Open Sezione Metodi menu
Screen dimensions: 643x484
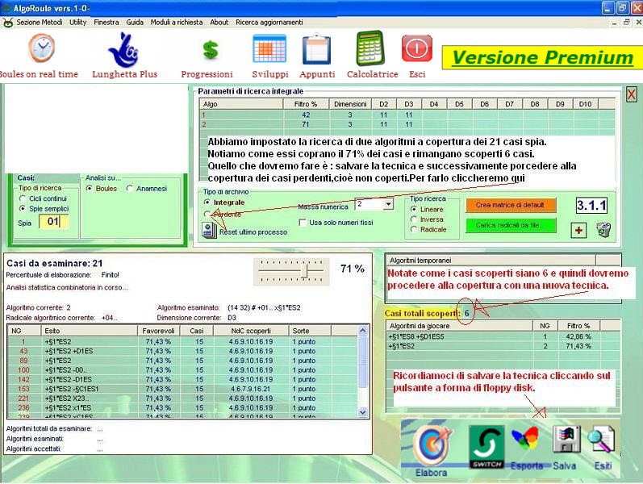point(40,23)
